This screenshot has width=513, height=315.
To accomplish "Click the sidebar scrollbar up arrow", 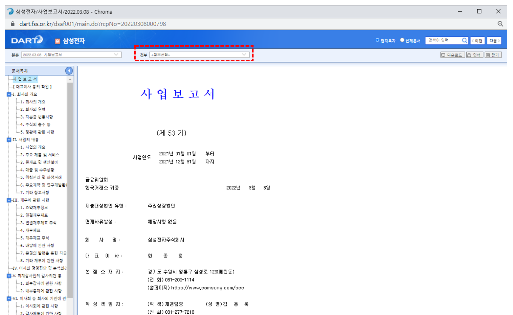I will [70, 79].
